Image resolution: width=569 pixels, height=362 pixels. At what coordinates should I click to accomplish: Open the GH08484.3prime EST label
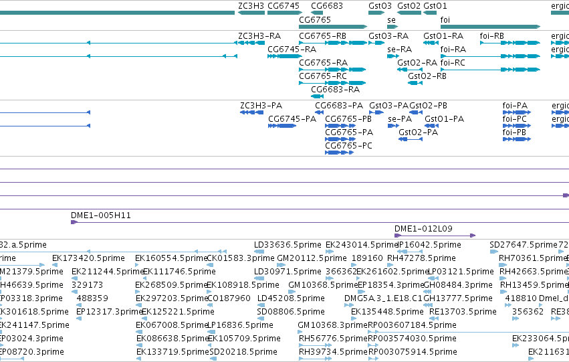coord(458,285)
